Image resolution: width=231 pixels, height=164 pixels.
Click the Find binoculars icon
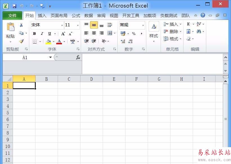click(x=199, y=31)
